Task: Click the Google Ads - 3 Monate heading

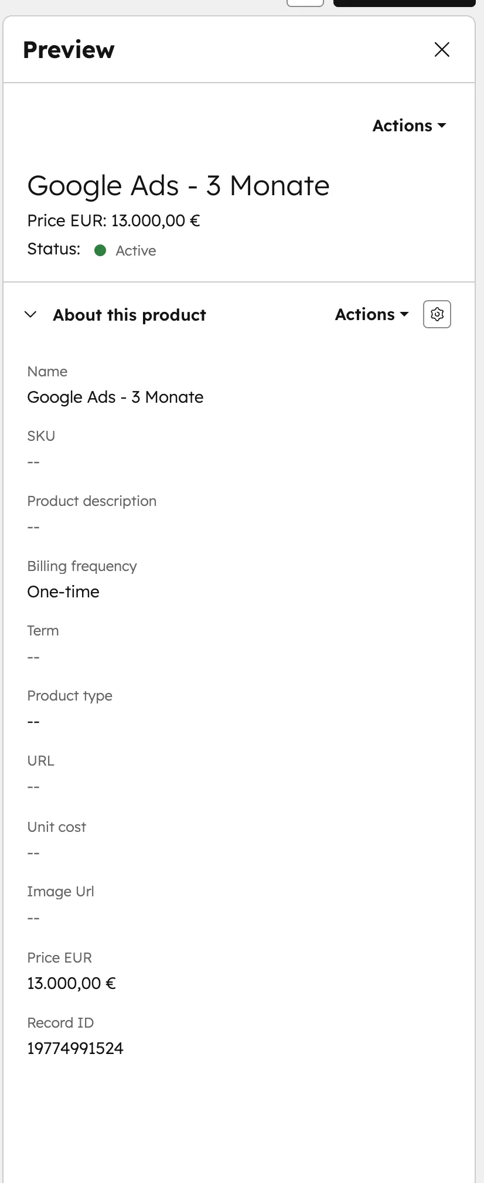Action: pos(178,186)
